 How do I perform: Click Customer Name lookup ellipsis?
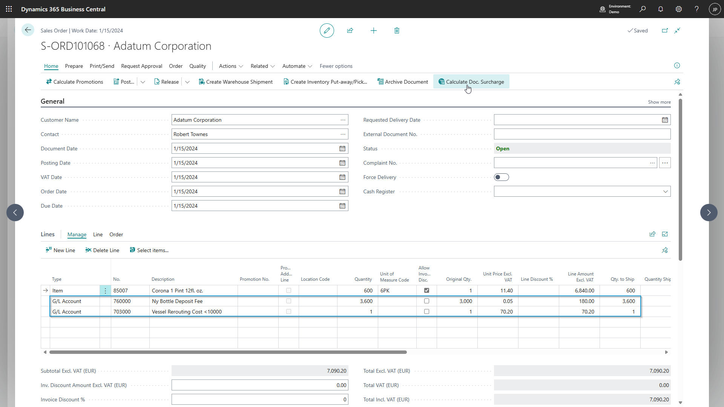click(343, 120)
